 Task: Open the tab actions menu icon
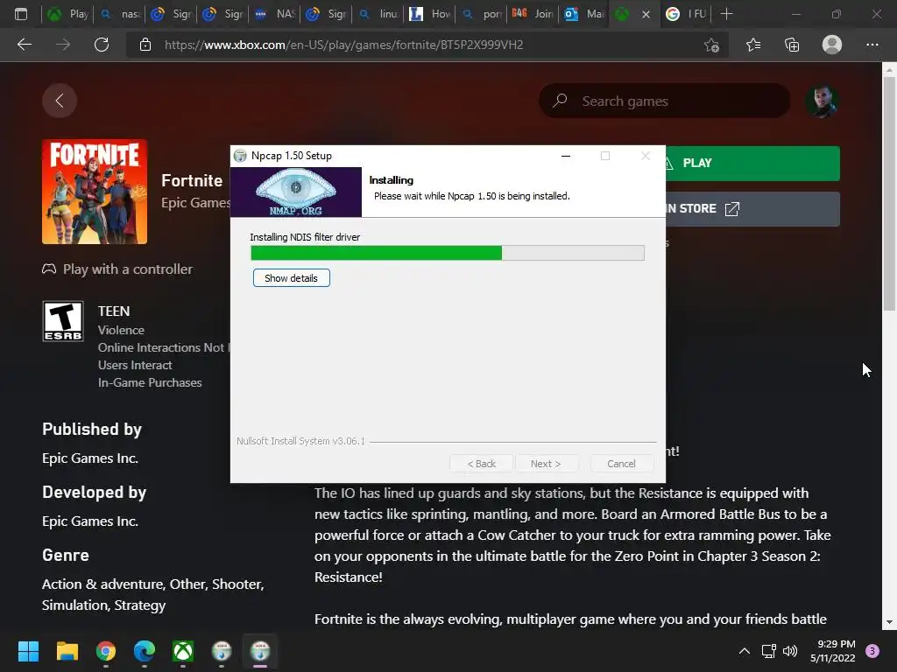[21, 14]
